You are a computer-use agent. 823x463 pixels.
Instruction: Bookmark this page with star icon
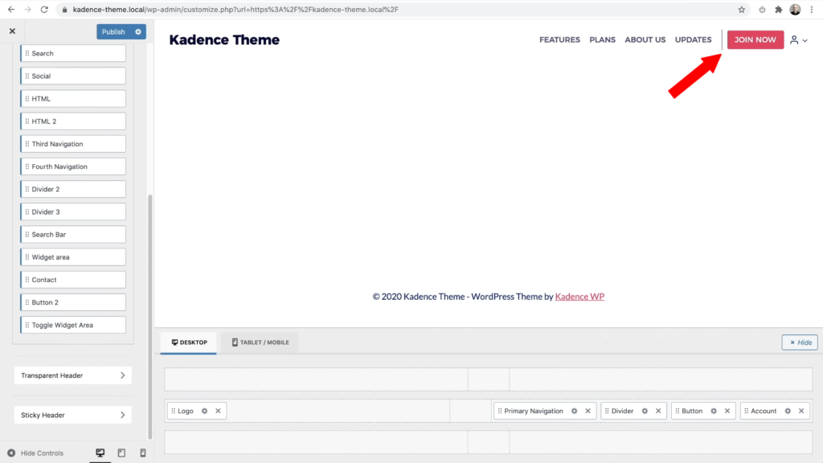742,10
